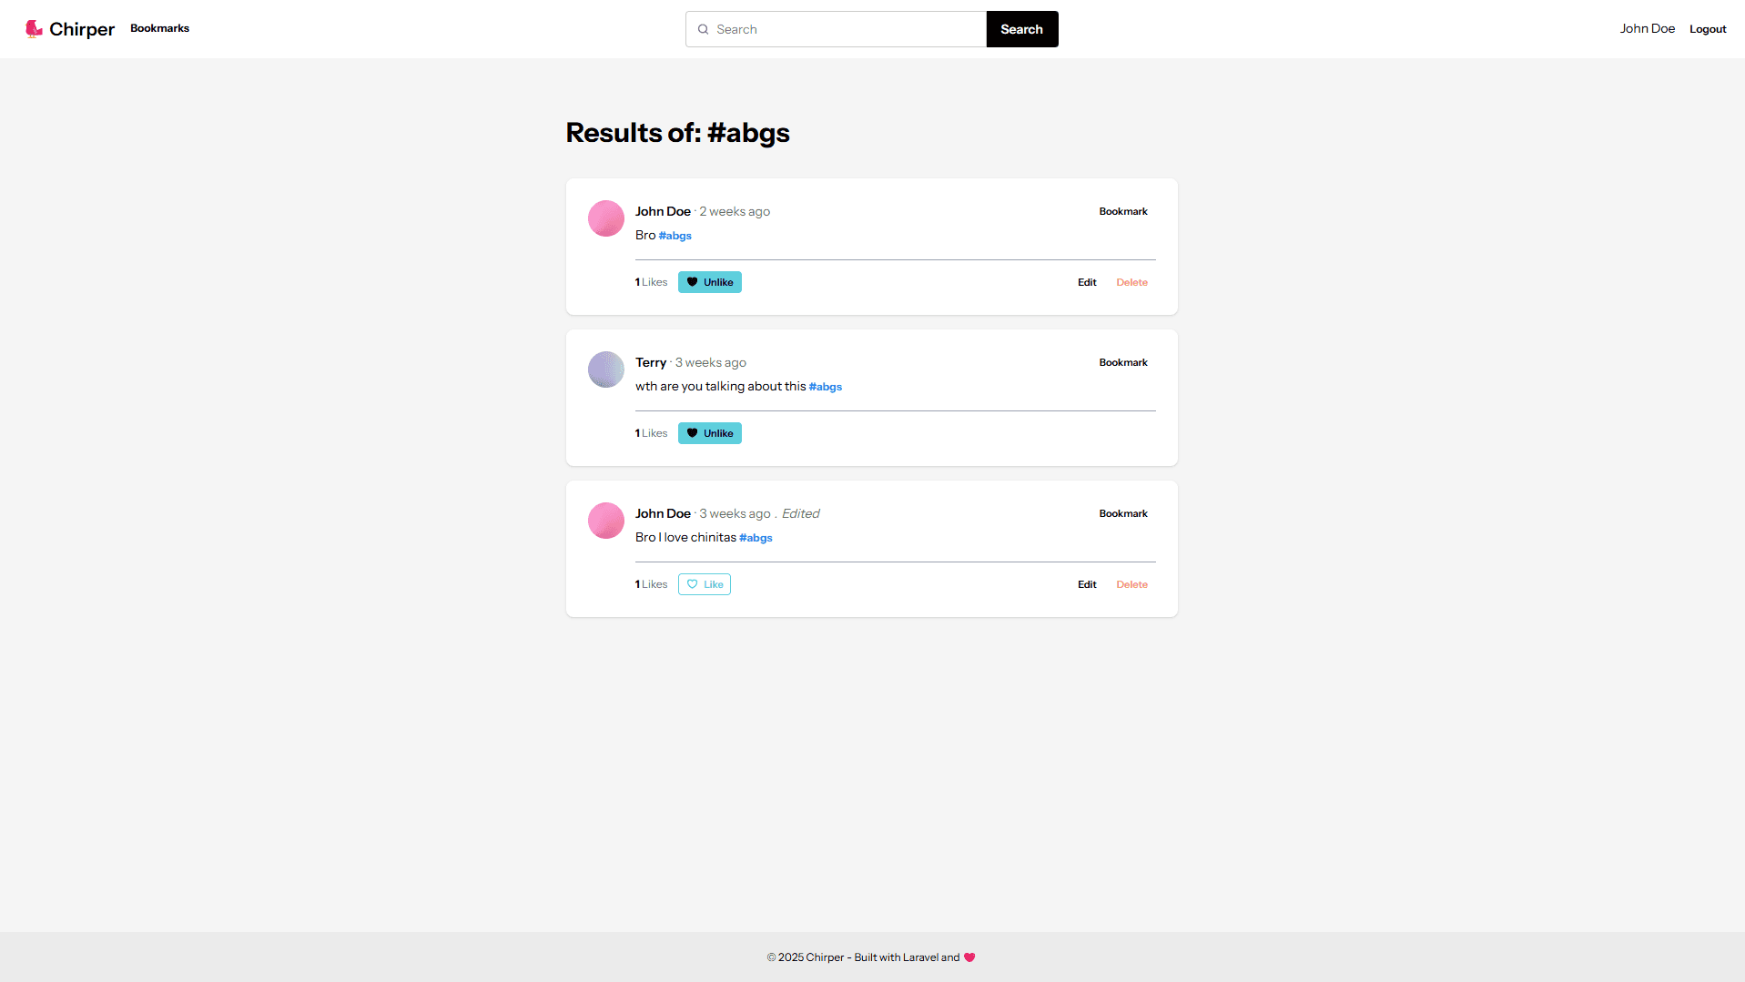This screenshot has width=1745, height=982.
Task: Click the heart icon in the footer
Action: [969, 957]
